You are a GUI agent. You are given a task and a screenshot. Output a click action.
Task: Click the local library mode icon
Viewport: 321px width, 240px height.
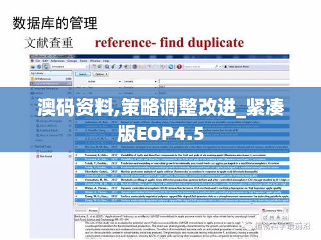tap(33, 67)
